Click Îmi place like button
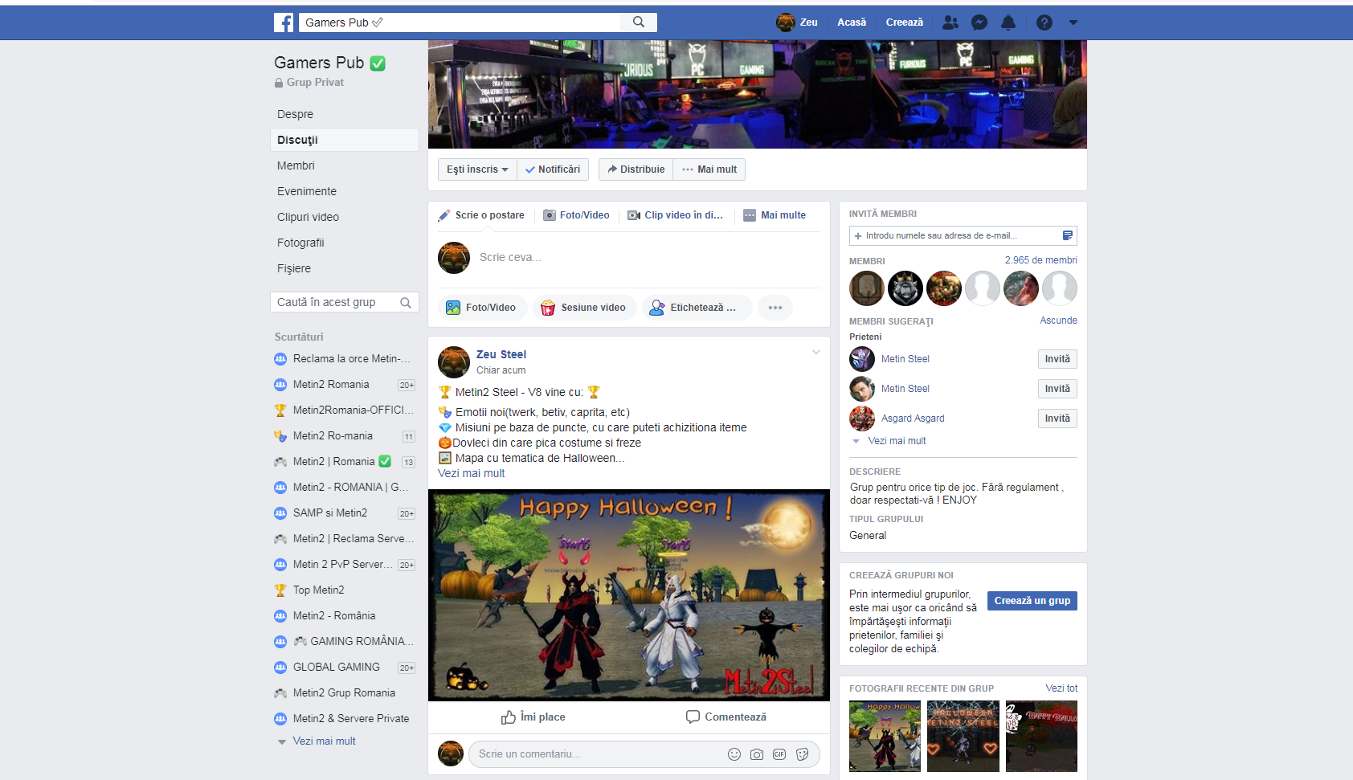The height and width of the screenshot is (780, 1353). click(533, 717)
